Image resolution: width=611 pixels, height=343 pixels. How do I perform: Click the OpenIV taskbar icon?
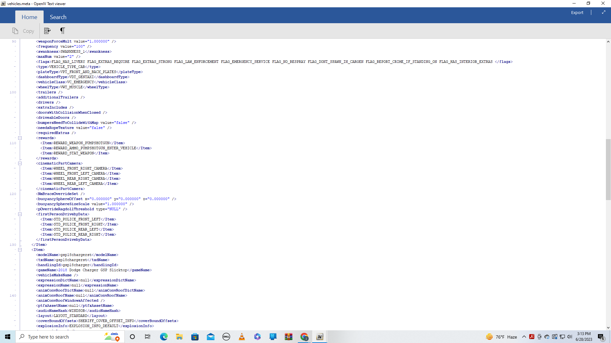click(320, 337)
